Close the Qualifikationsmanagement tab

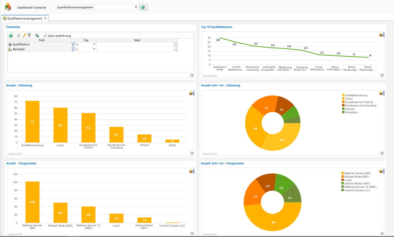[46, 18]
